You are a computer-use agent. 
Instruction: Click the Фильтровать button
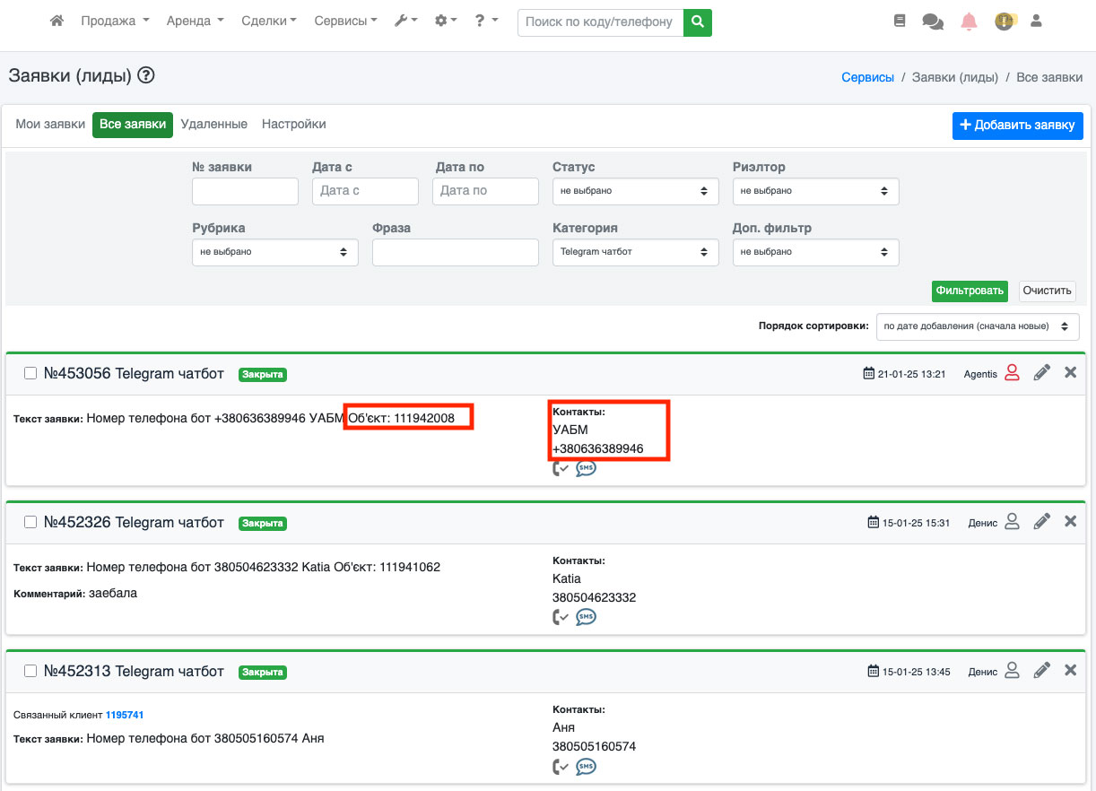coord(969,291)
